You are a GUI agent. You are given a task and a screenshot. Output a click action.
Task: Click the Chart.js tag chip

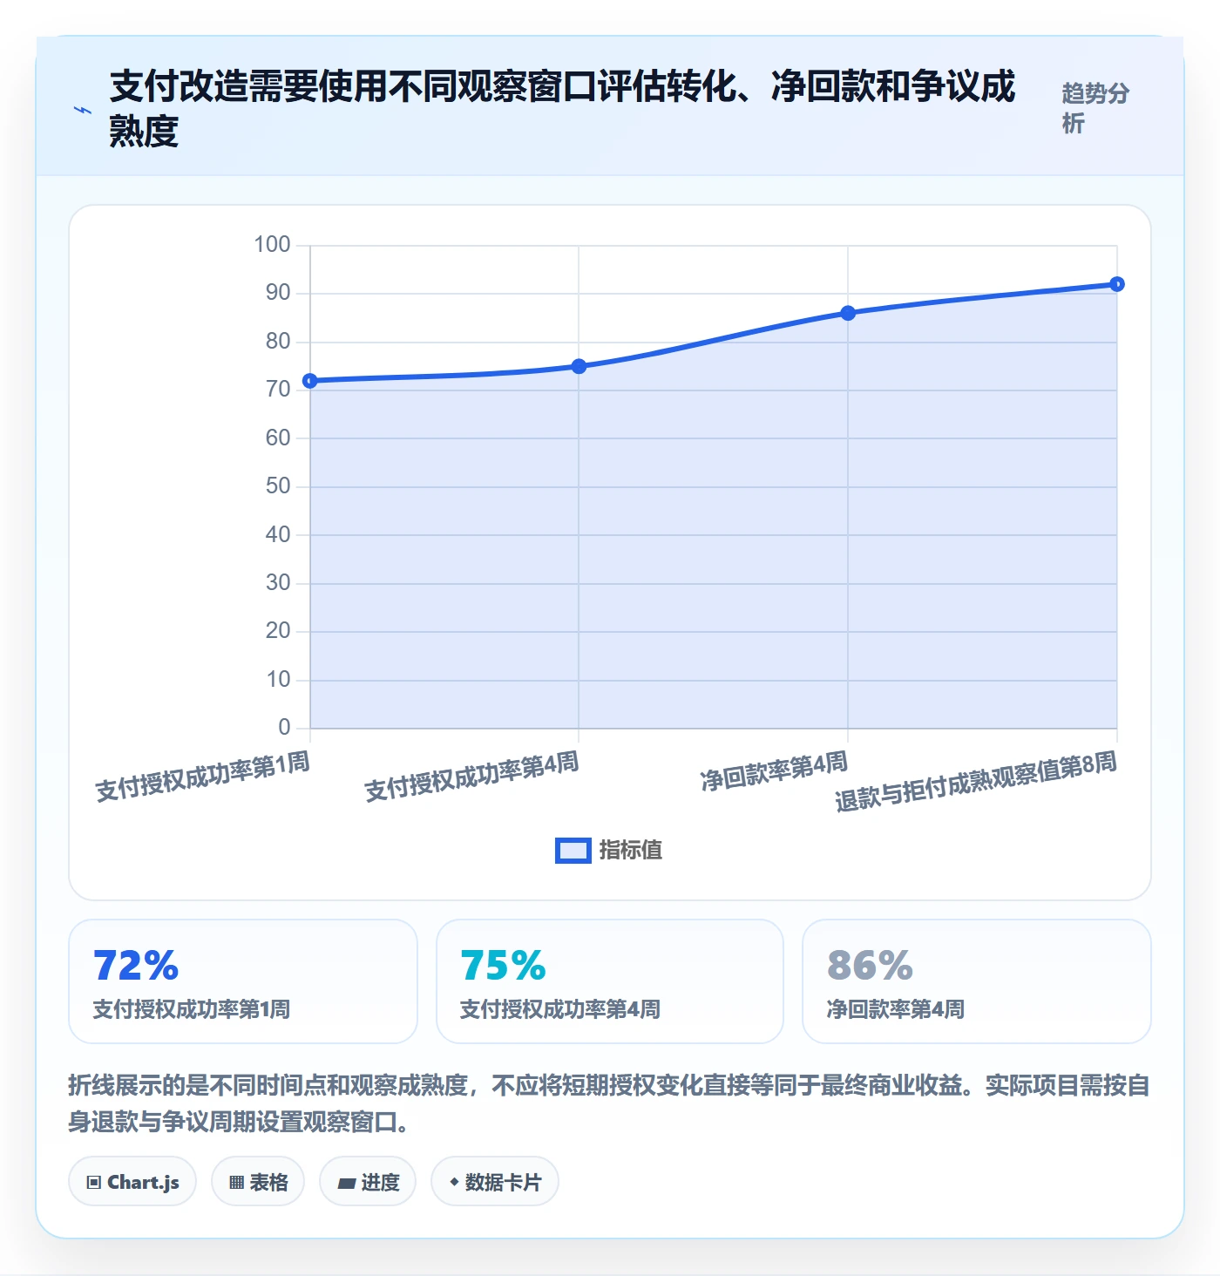[132, 1182]
